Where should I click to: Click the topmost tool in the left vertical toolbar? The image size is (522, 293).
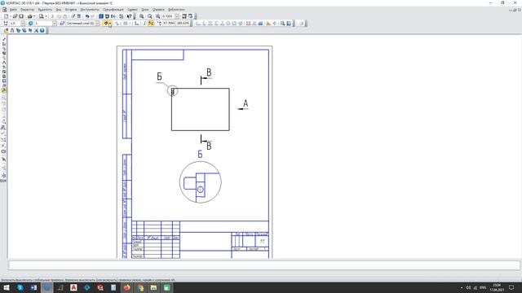coord(3,39)
